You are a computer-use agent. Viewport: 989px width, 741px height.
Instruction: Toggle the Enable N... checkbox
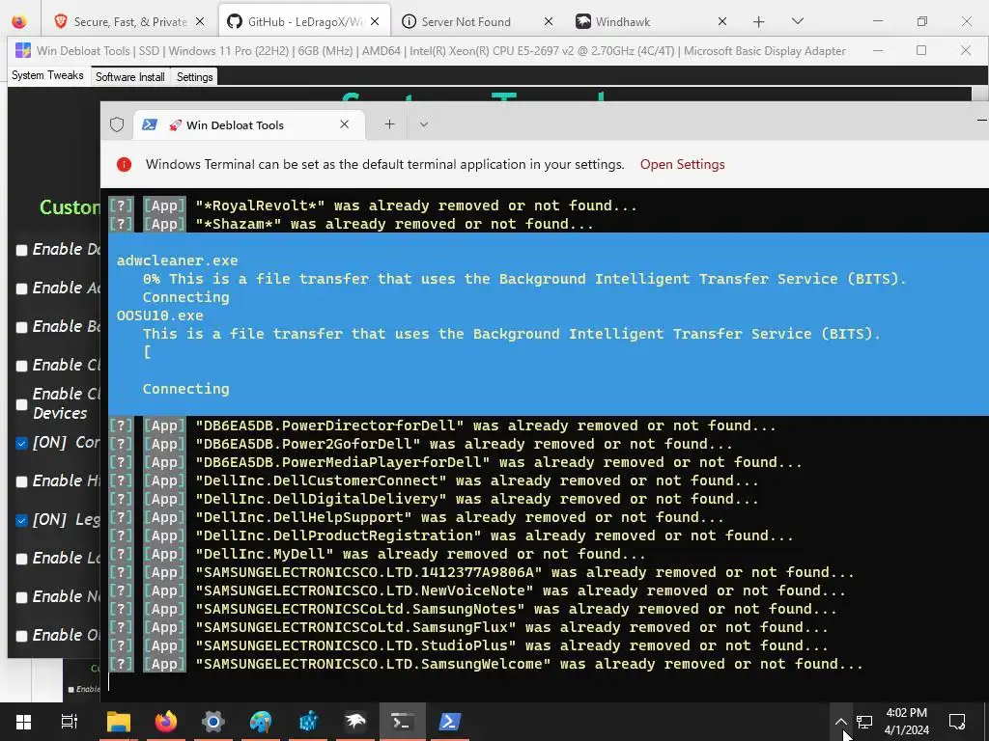21,597
